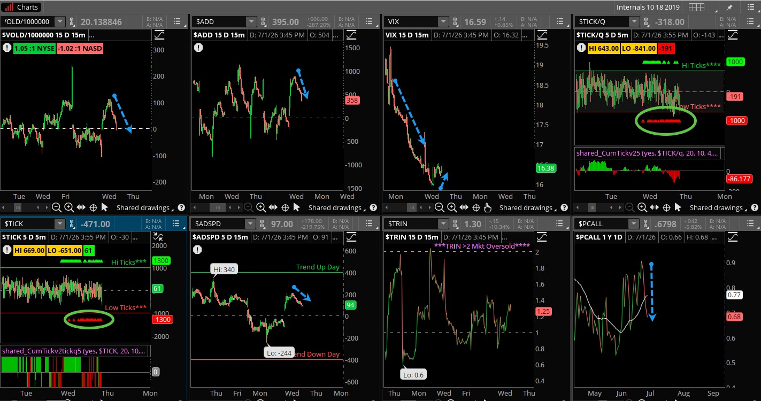The image size is (761, 401).
Task: Open the chart grid layout selector
Action: [x=696, y=7]
